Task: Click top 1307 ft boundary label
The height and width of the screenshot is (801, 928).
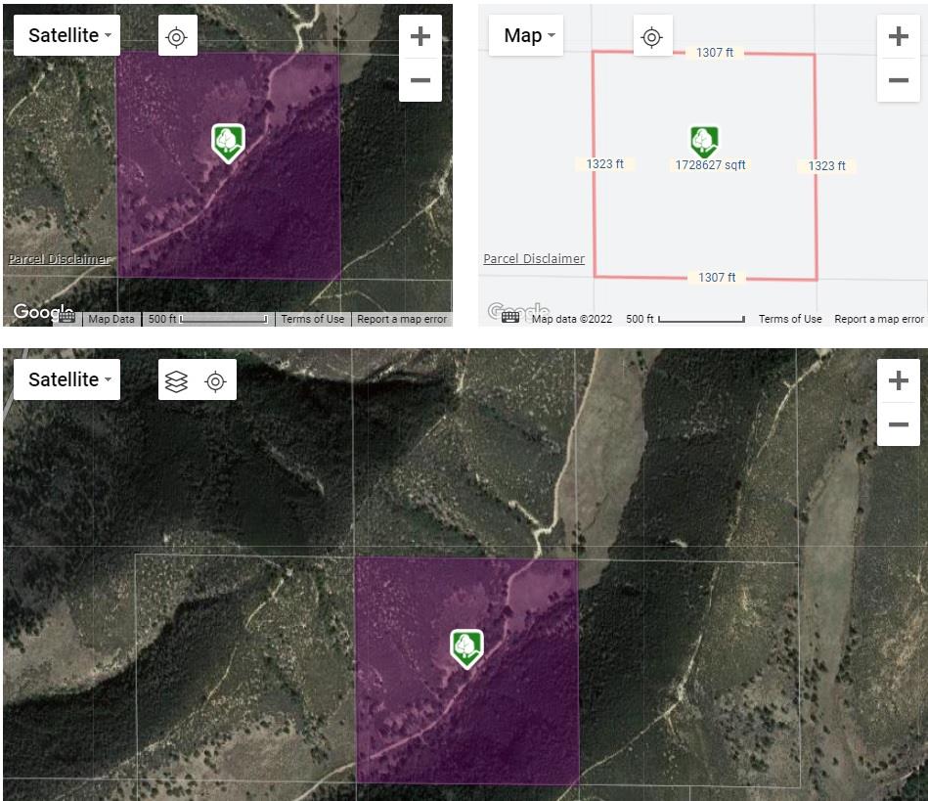Action: (715, 53)
